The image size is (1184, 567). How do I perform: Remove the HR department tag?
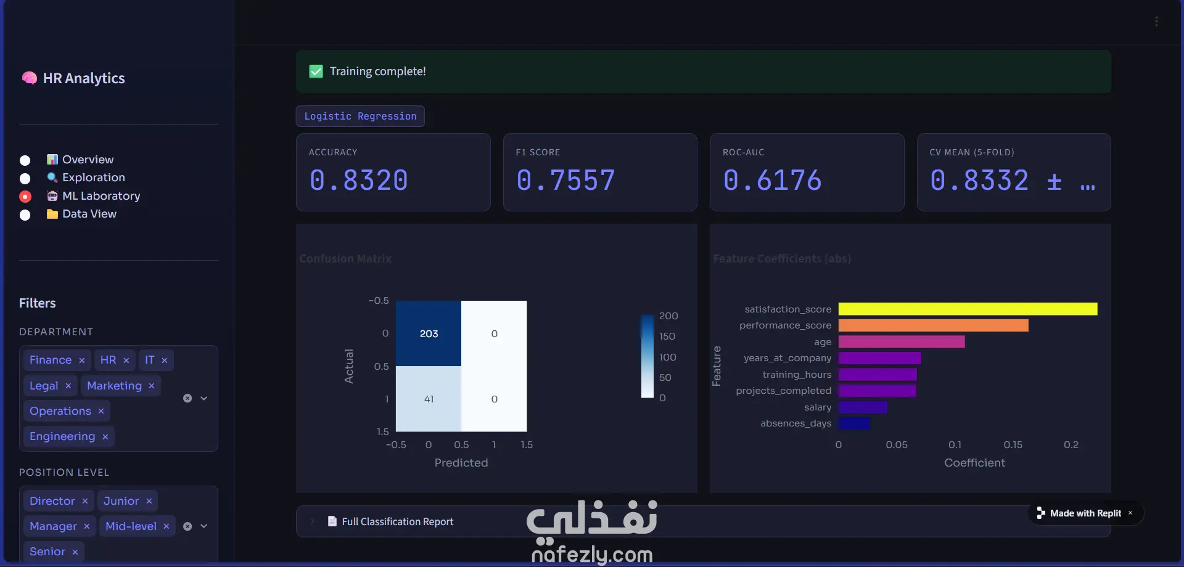(126, 361)
